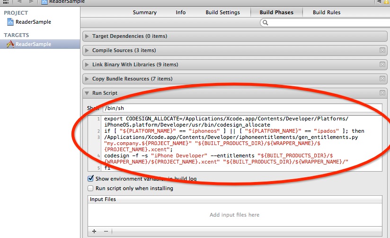Viewport: 390px width, 238px height.
Task: Go forward using the toolbar forward arrow
Action: click(x=31, y=1)
